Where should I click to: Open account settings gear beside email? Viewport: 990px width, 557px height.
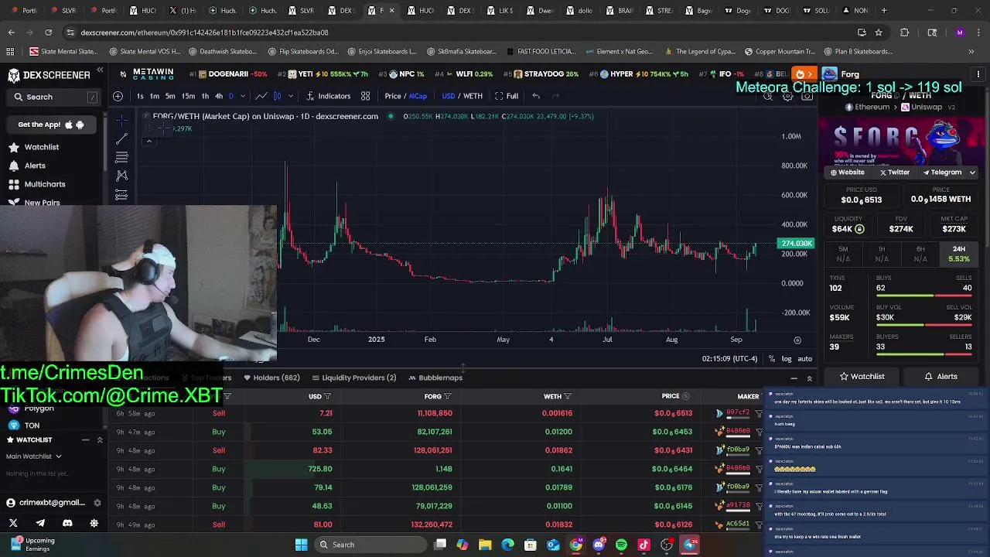(x=97, y=503)
